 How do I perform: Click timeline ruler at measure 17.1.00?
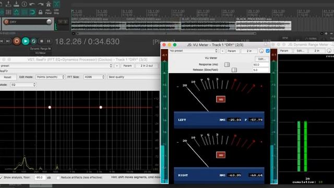(x=178, y=11)
